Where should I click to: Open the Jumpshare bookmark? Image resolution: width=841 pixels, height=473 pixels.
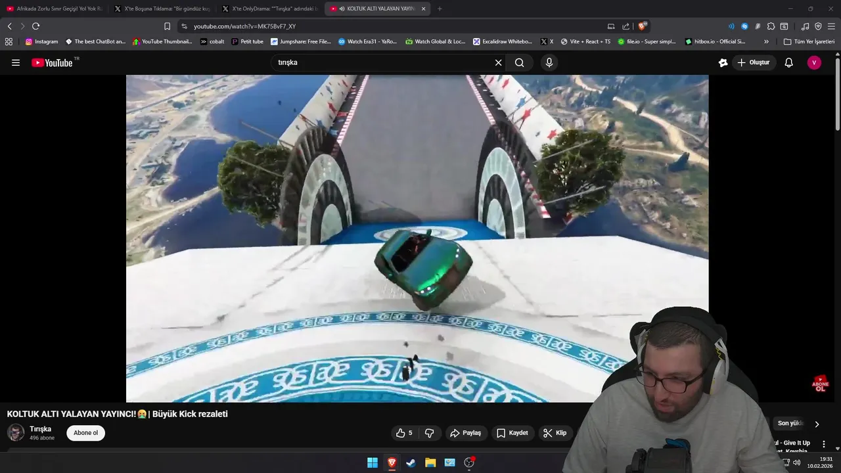coord(300,41)
